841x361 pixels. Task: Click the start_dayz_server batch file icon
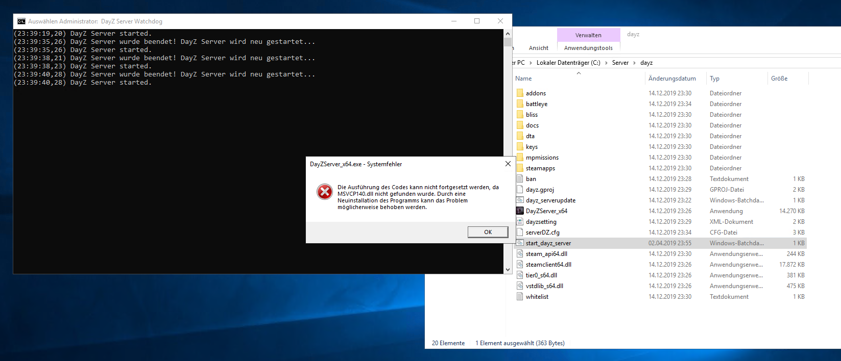(x=520, y=243)
